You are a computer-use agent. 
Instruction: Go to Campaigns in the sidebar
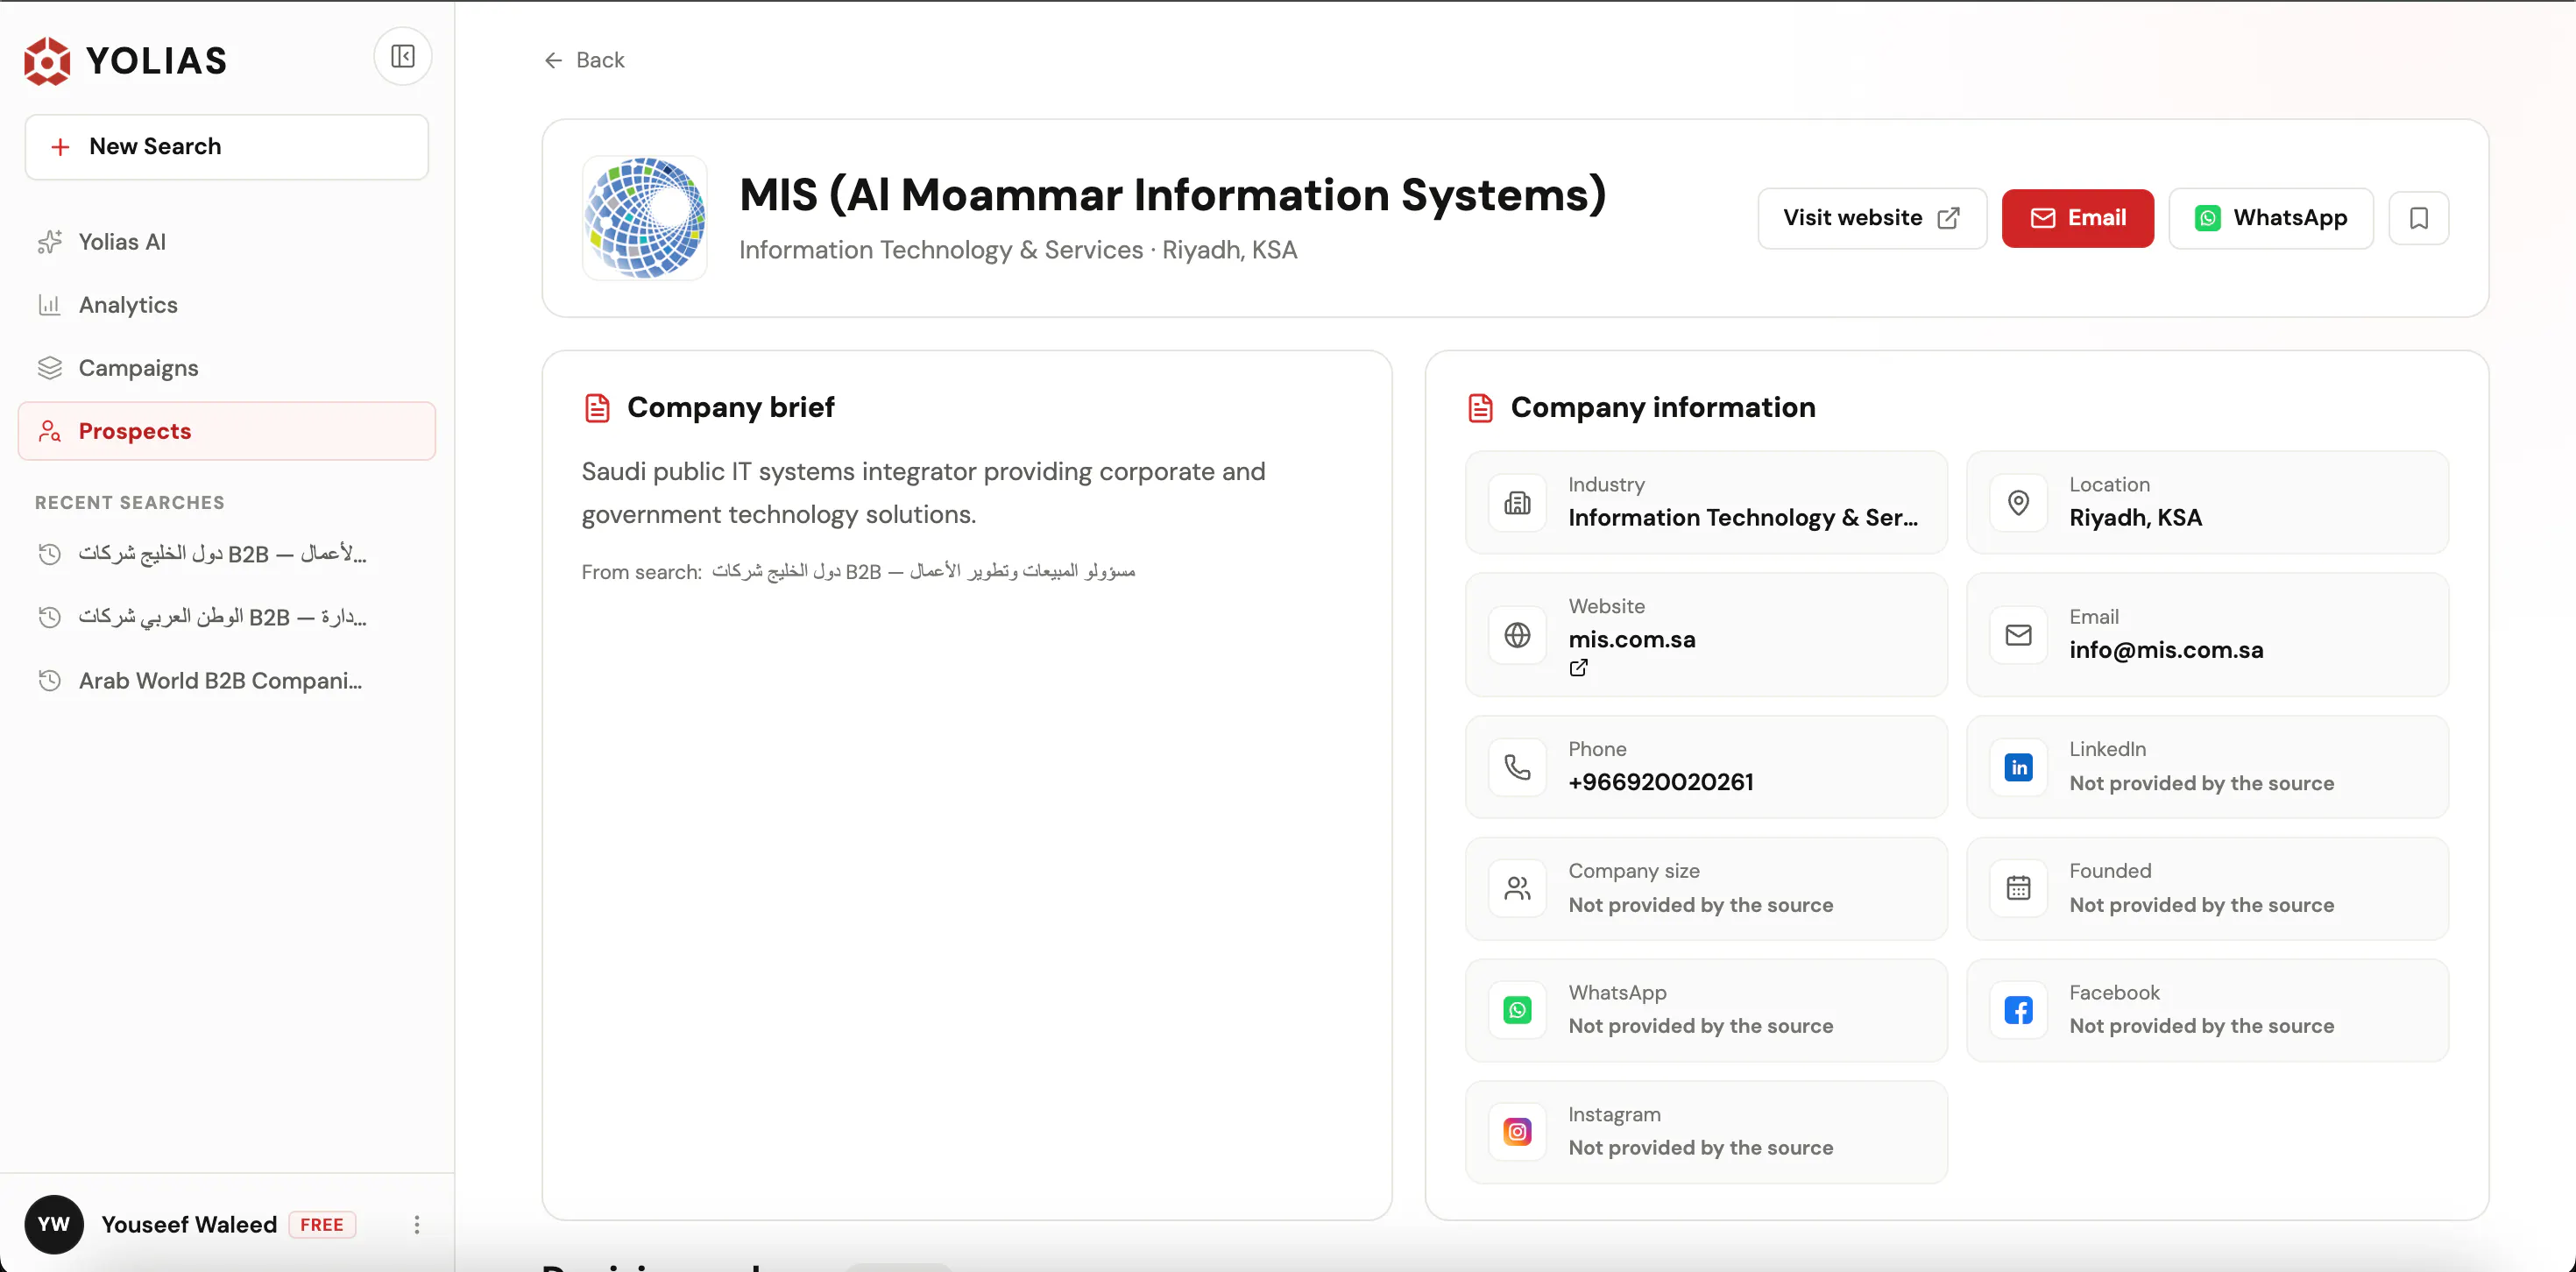[x=227, y=368]
